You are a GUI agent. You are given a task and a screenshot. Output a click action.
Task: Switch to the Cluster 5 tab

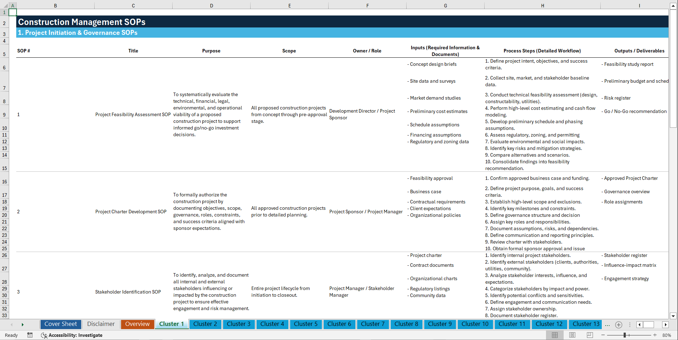pyautogui.click(x=306, y=324)
